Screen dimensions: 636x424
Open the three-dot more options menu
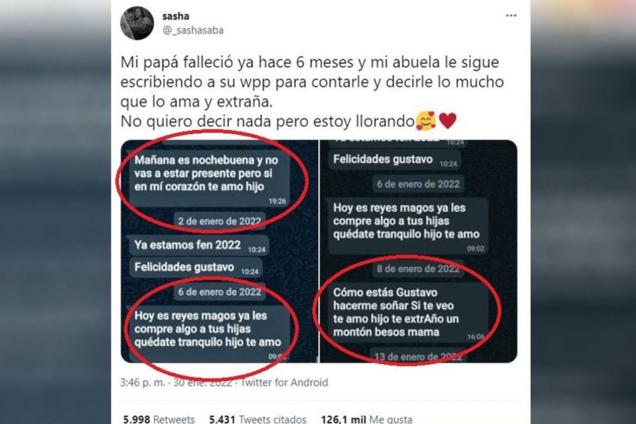(511, 16)
